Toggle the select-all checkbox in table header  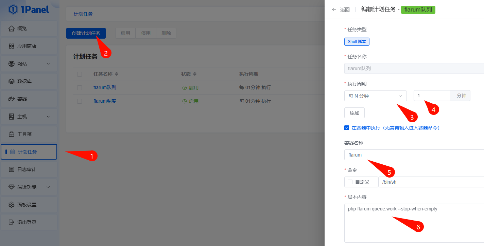80,74
